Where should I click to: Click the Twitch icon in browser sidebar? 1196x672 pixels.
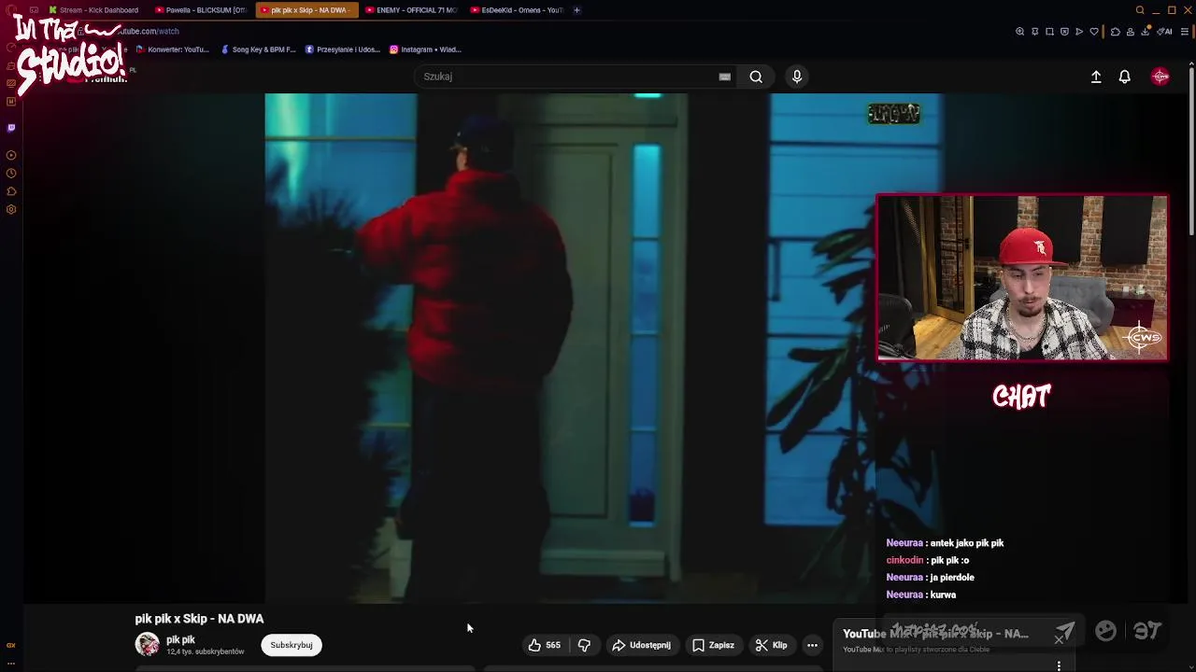11,128
